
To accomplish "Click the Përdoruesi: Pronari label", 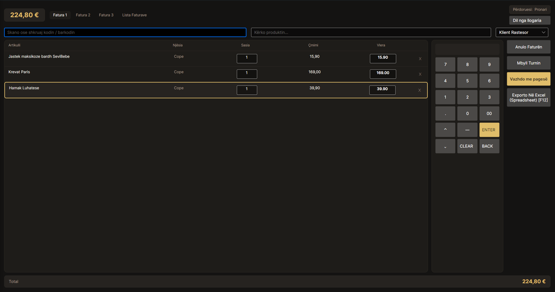I will [530, 10].
